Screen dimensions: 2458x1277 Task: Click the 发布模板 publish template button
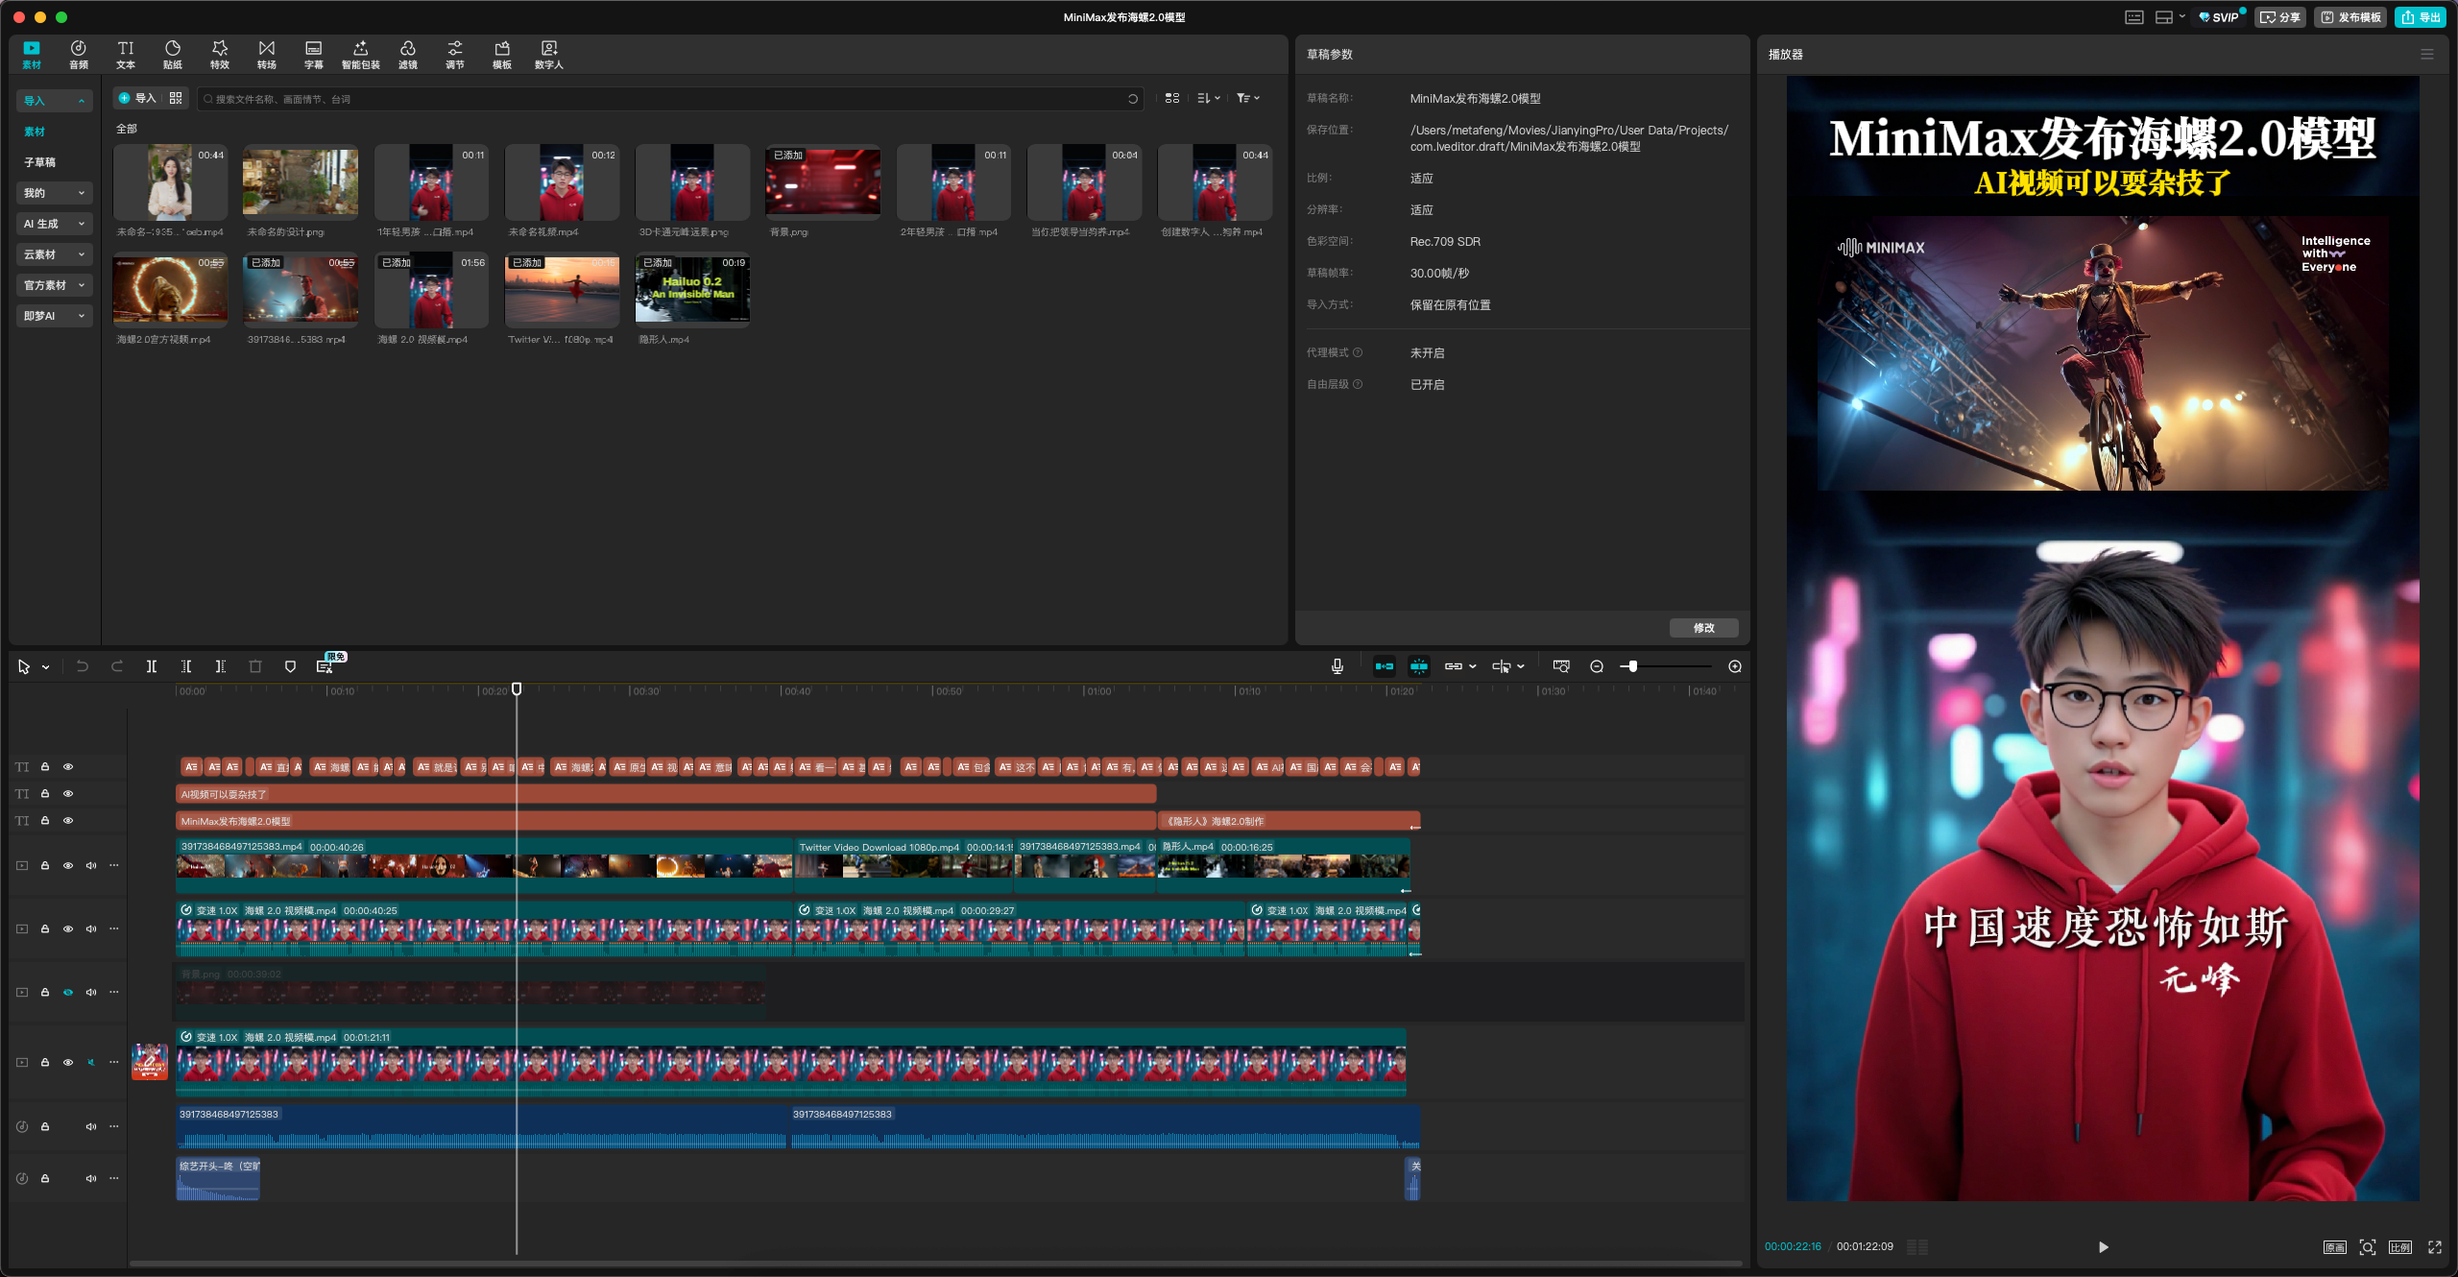pyautogui.click(x=2350, y=17)
